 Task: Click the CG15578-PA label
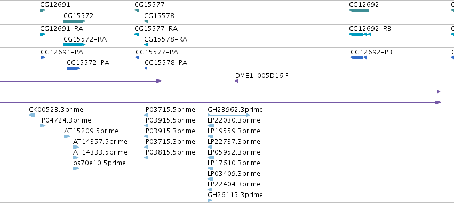click(x=166, y=63)
